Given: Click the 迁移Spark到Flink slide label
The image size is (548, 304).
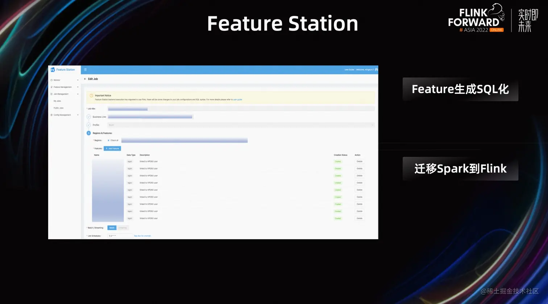Looking at the screenshot, I should [x=460, y=168].
